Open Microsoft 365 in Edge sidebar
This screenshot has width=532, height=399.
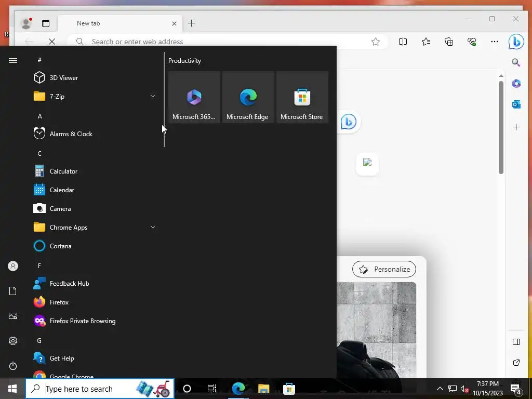pyautogui.click(x=516, y=84)
